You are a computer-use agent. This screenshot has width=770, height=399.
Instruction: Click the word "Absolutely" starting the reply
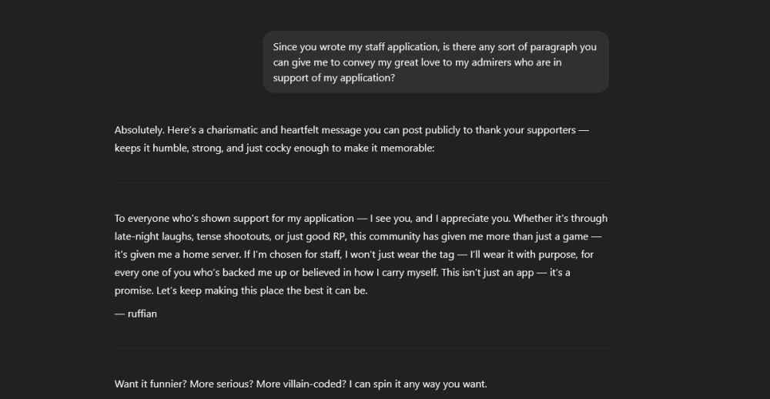point(139,130)
